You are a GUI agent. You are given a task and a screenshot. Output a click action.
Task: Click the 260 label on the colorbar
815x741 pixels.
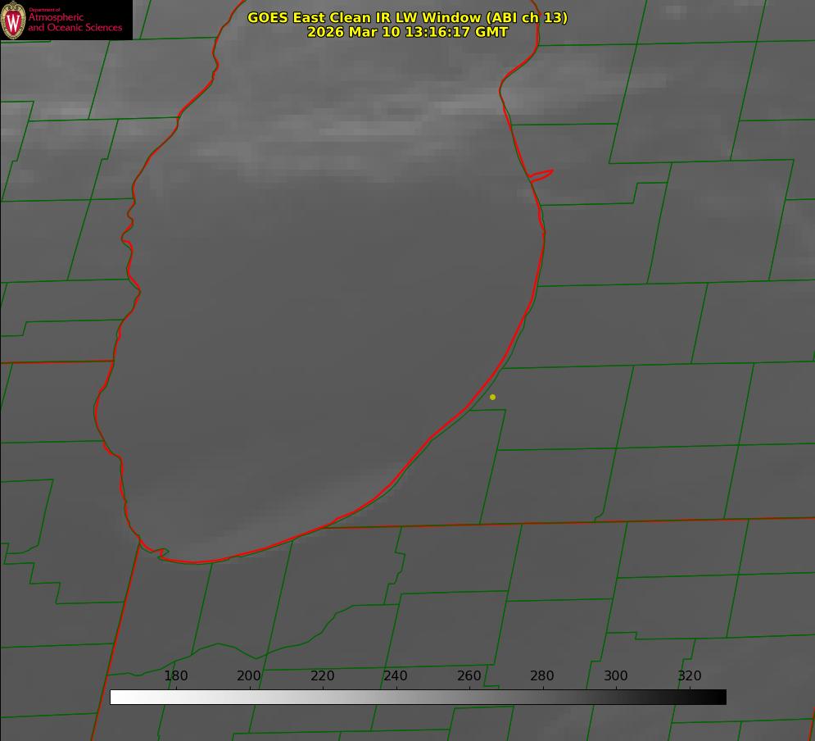coord(469,675)
